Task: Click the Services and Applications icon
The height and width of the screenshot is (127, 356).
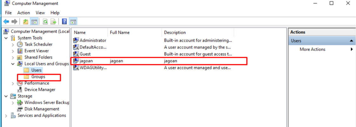Action: (x=13, y=116)
